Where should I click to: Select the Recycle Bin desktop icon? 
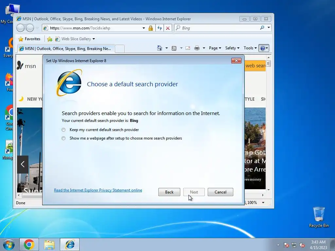[x=319, y=217]
